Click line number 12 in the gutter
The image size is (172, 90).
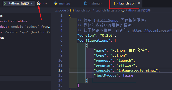[x=60, y=70]
